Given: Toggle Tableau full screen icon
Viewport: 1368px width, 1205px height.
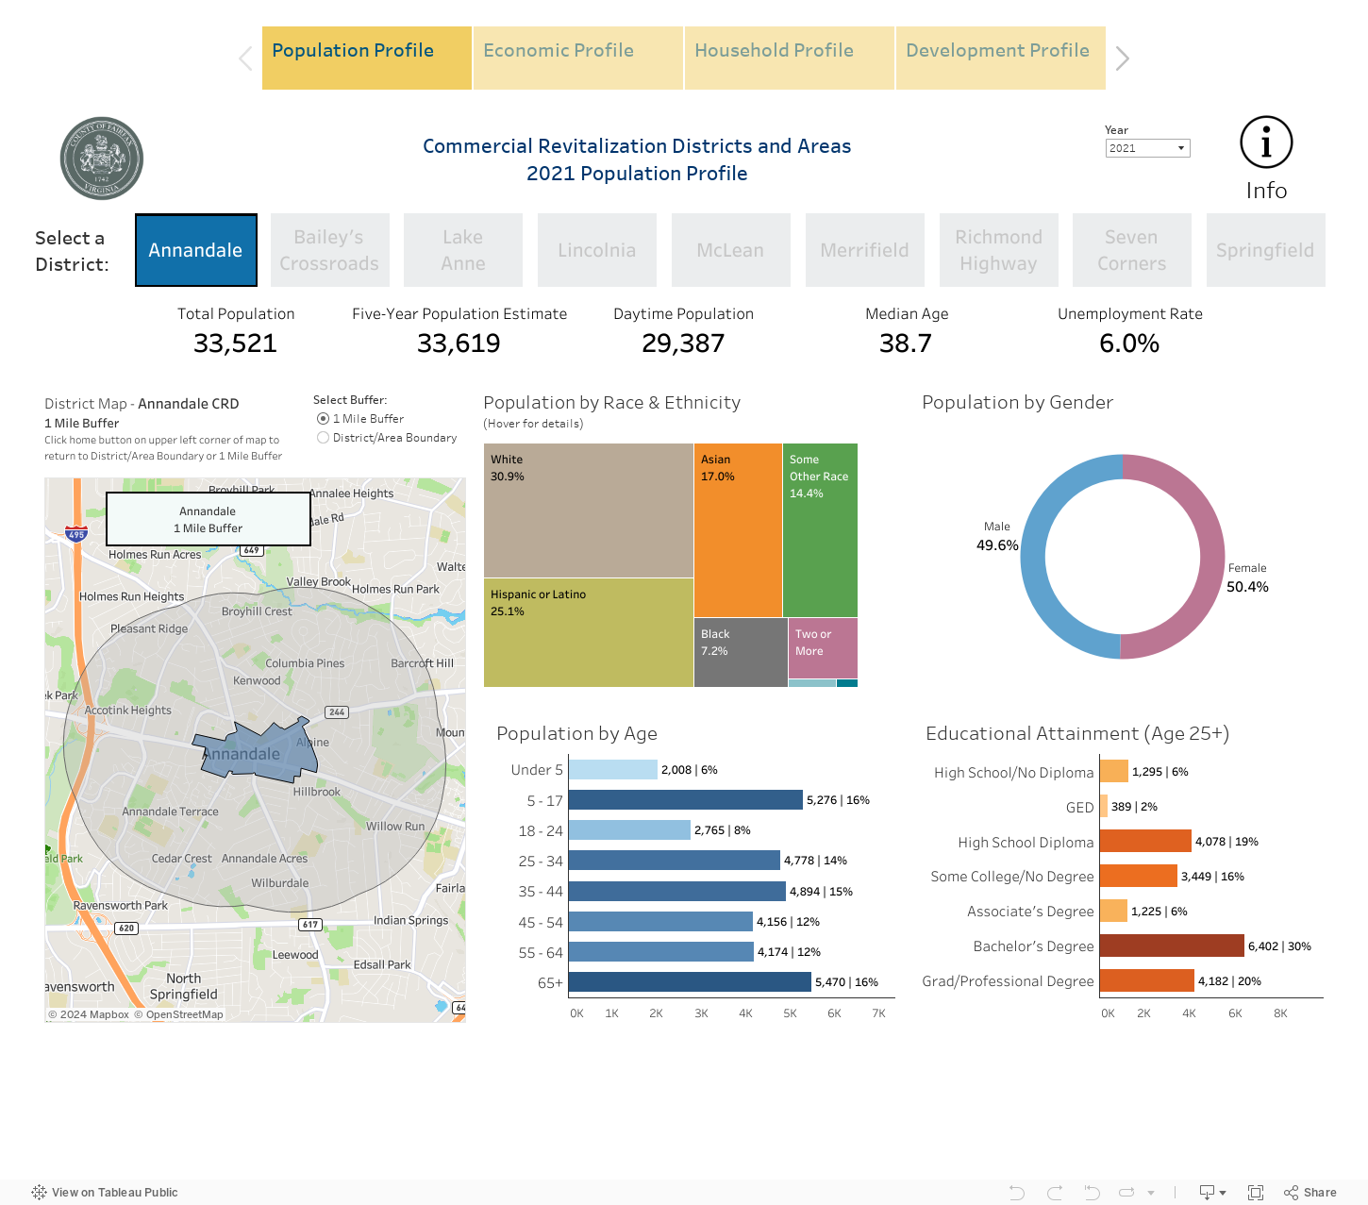Looking at the screenshot, I should coord(1256,1192).
